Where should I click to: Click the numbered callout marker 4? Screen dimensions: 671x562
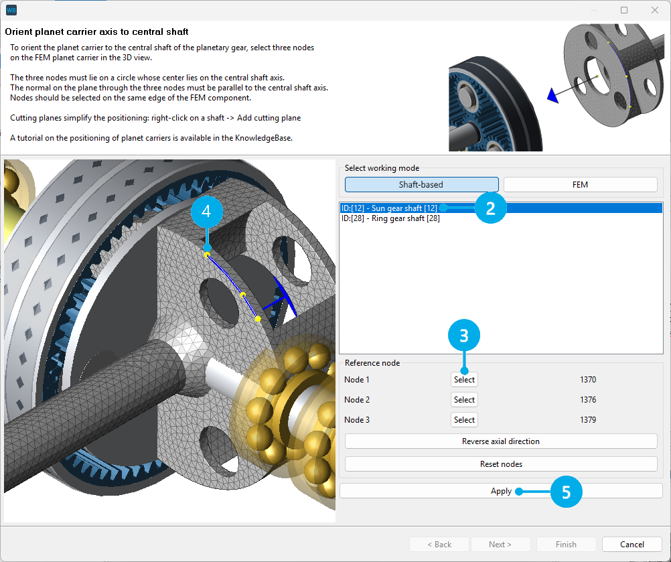pos(207,211)
